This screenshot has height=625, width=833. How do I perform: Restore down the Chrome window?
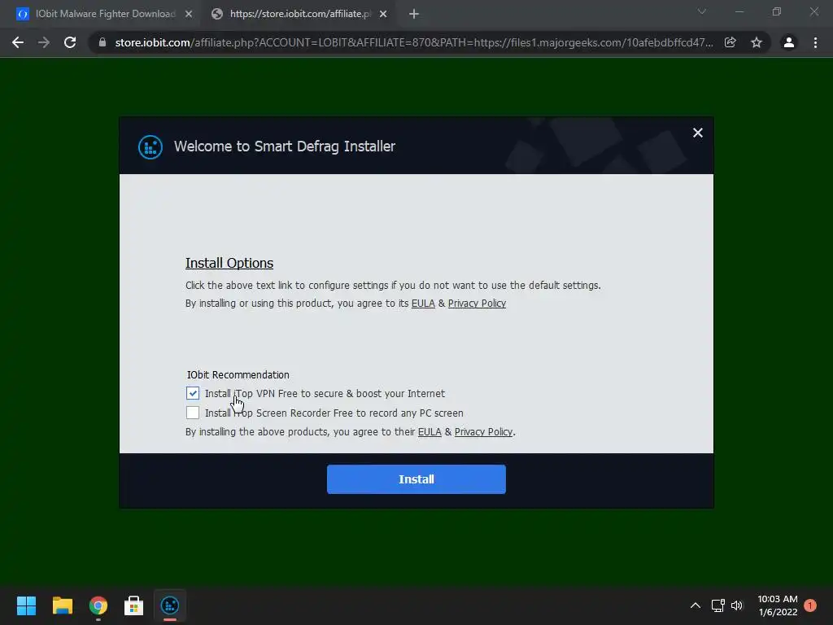(x=777, y=11)
